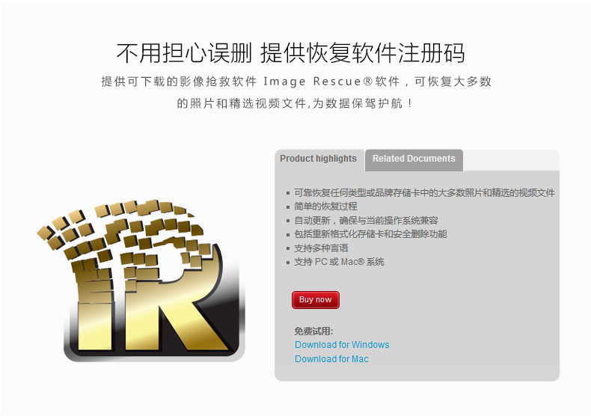Switch to the Product highlights tab
This screenshot has height=419, width=591.
tap(319, 159)
